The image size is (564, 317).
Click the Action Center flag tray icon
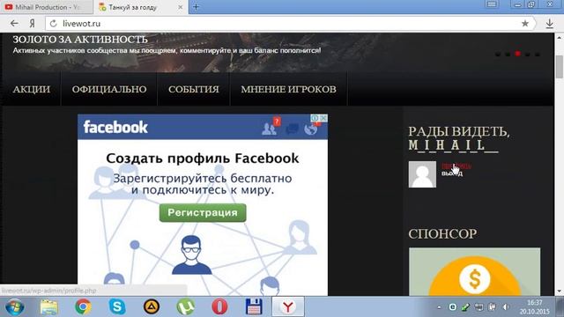(x=492, y=307)
